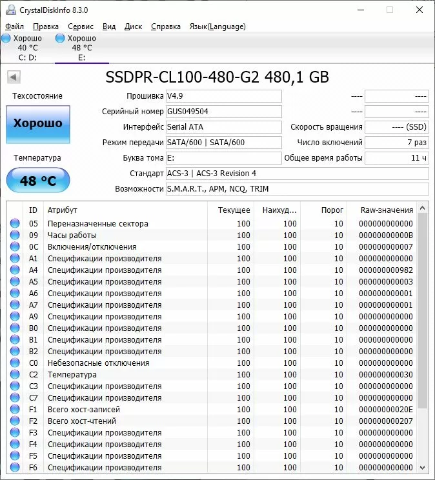The height and width of the screenshot is (480, 435).
Task: Click status orb for attribute F1 host writes
Action: point(15,410)
